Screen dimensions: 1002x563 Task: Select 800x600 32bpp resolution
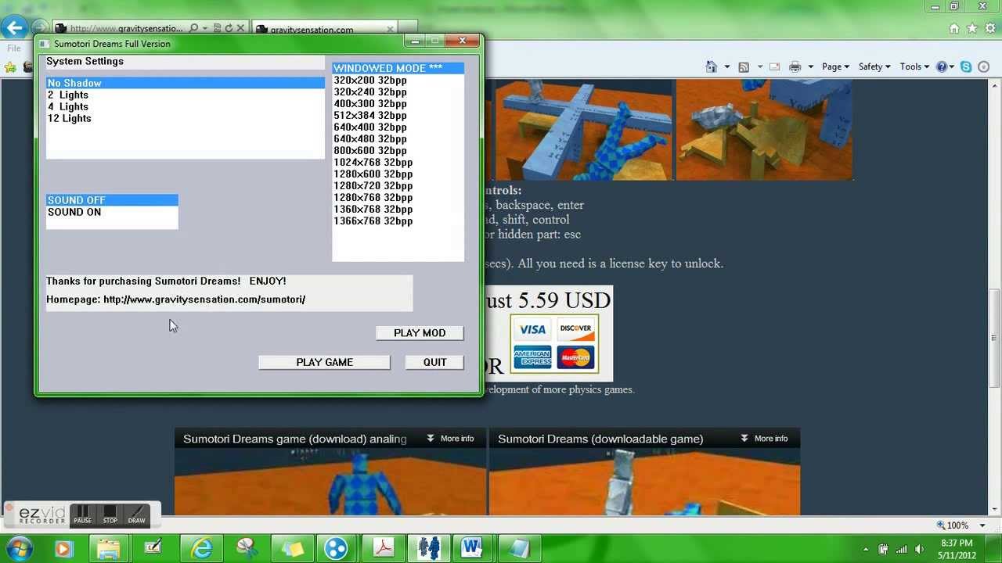point(398,150)
